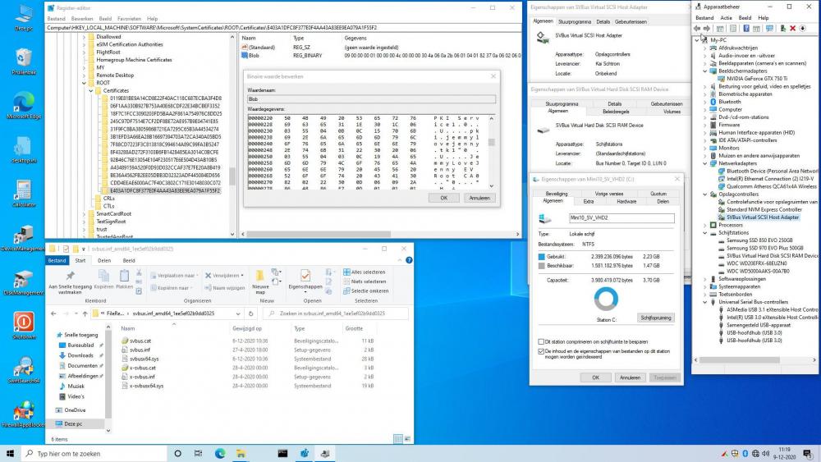This screenshot has height=462, width=821.
Task: Open Prullenbak desktop icon
Action: click(23, 62)
